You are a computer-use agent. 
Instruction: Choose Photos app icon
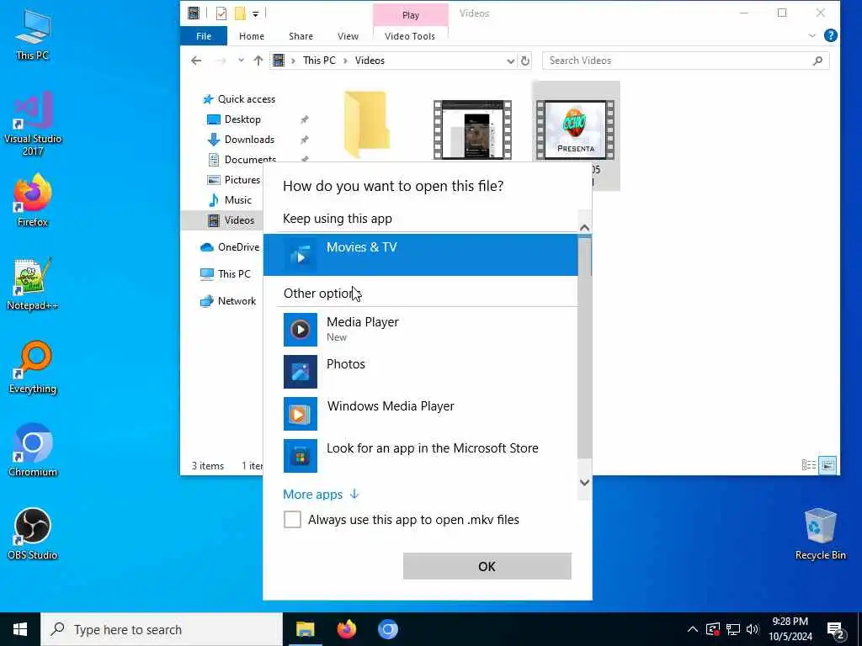click(301, 371)
